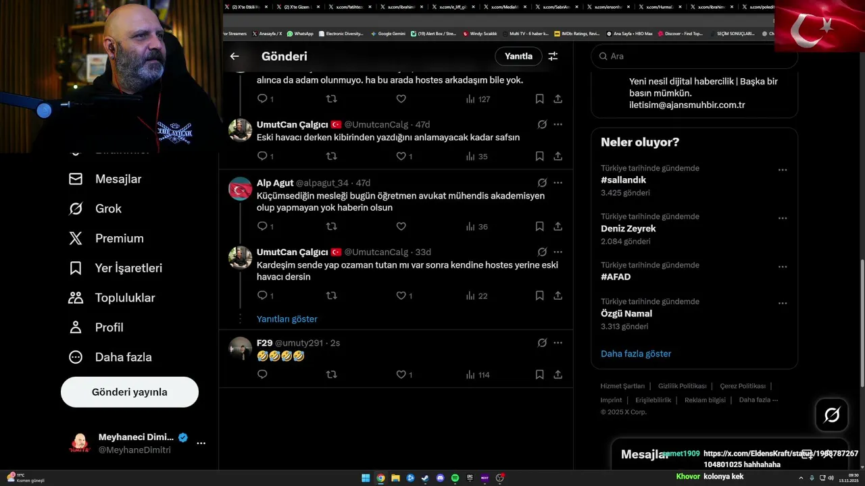The image size is (865, 486).
Task: Click the floating Grok button
Action: [x=832, y=415]
